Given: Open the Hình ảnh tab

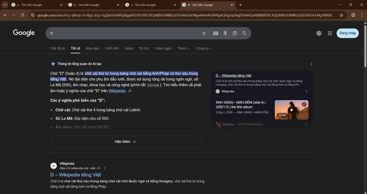Looking at the screenshot, I should click(x=112, y=48).
